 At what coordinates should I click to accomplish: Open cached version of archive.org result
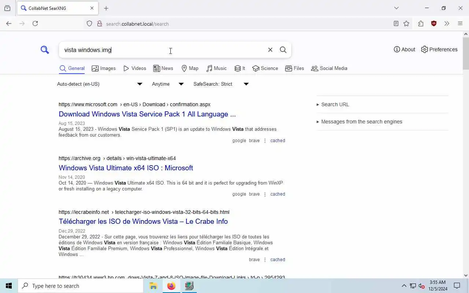(278, 194)
